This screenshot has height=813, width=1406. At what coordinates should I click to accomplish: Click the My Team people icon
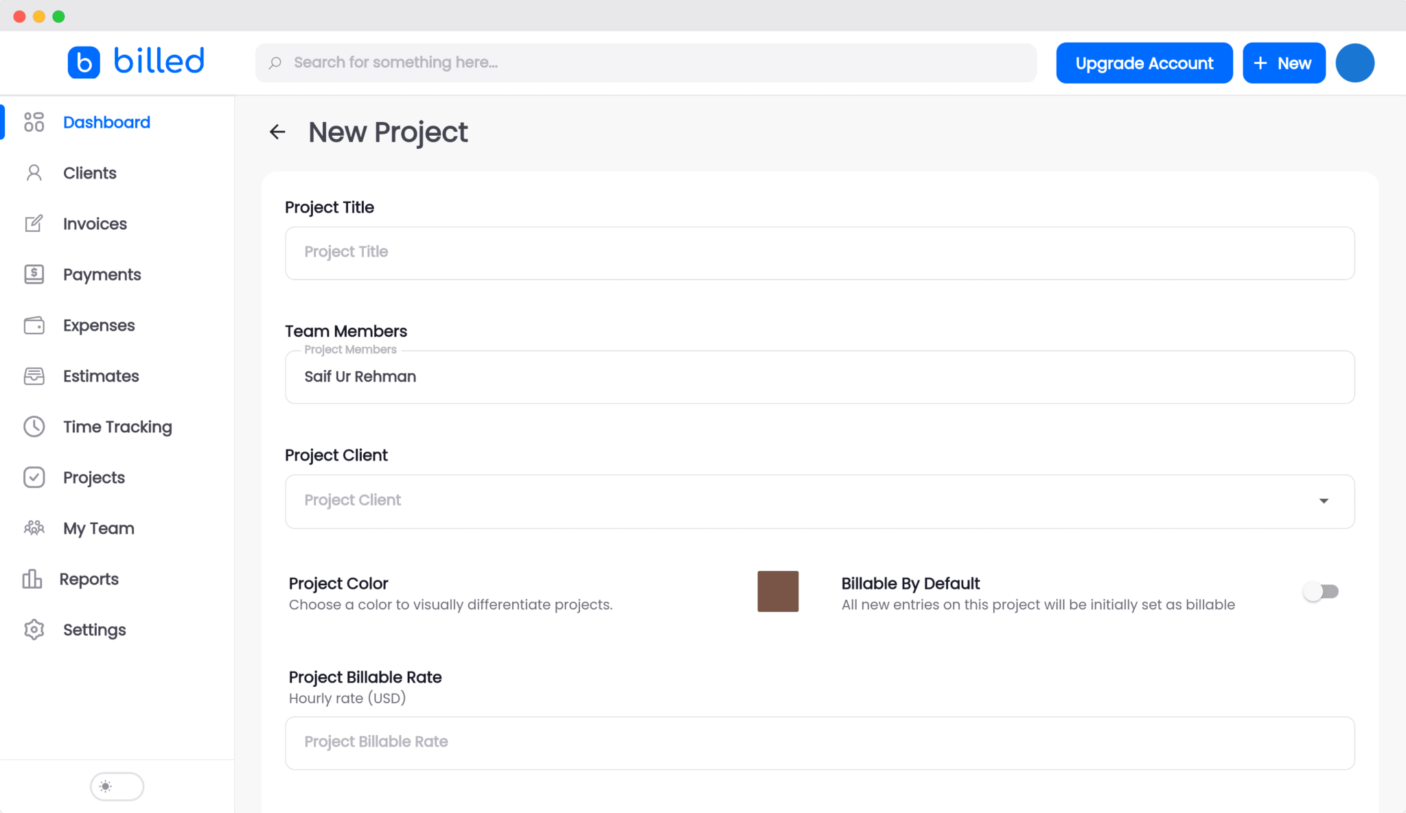click(x=34, y=528)
